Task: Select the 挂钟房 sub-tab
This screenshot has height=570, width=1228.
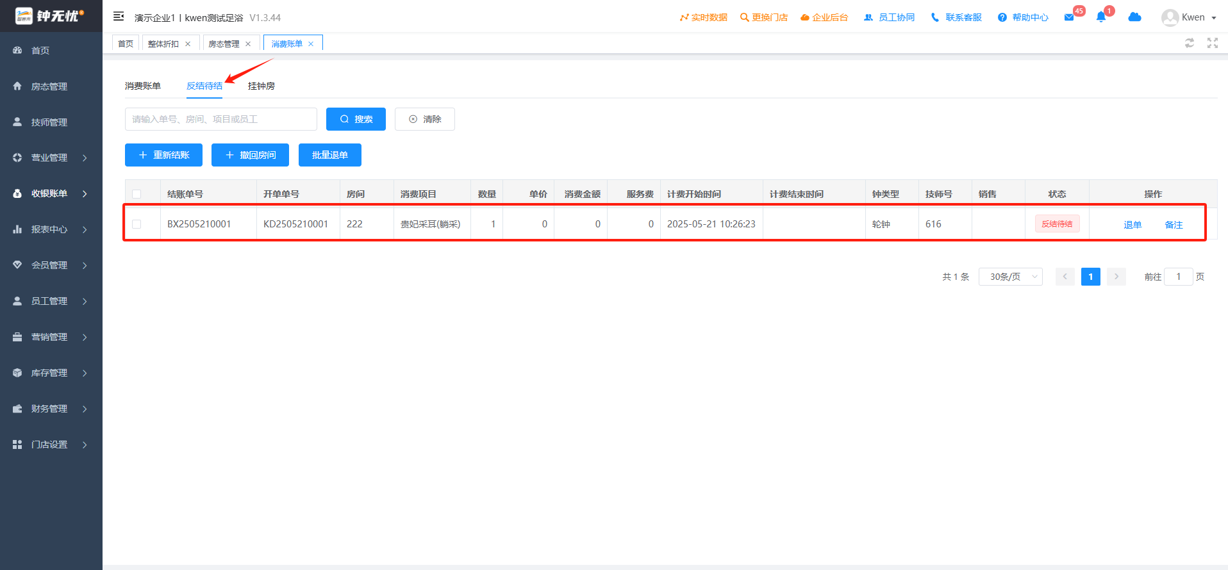Action: click(261, 86)
